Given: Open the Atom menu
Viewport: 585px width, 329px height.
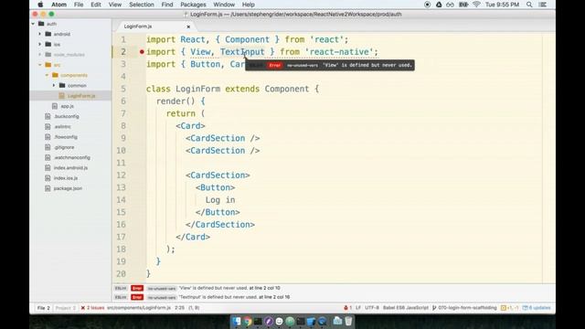Looking at the screenshot, I should 58,5.
